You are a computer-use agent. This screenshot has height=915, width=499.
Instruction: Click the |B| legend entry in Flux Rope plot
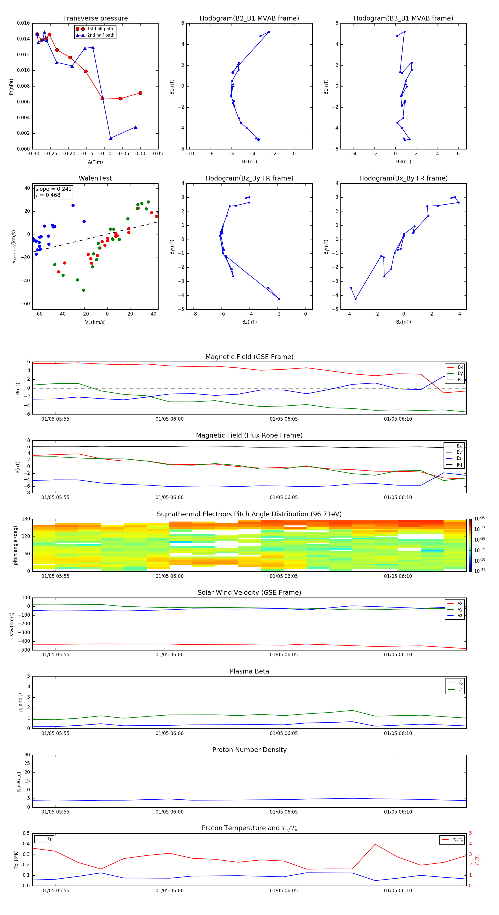click(454, 465)
